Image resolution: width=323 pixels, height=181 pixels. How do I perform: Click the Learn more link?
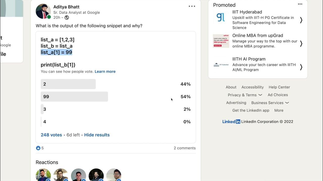tap(105, 72)
